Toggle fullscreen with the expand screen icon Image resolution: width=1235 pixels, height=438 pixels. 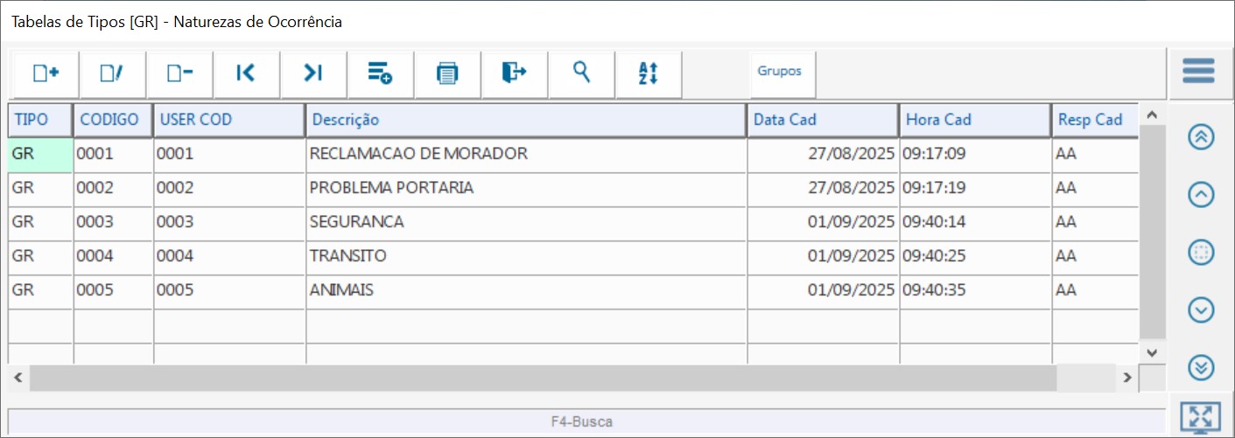pos(1199,417)
